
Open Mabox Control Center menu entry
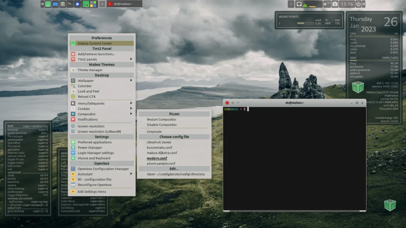click(x=101, y=44)
